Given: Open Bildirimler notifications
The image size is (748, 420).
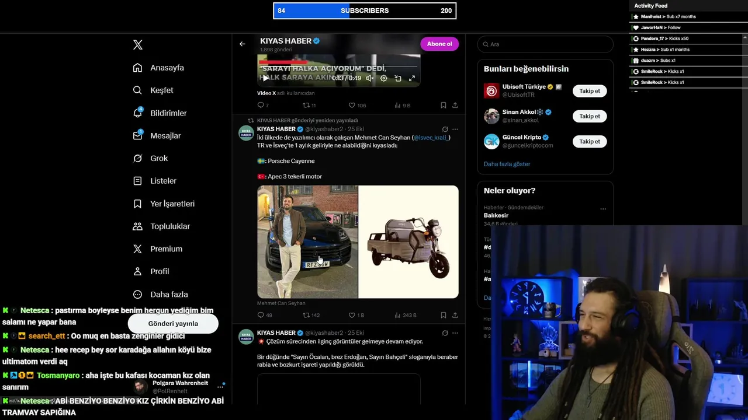Looking at the screenshot, I should point(160,113).
